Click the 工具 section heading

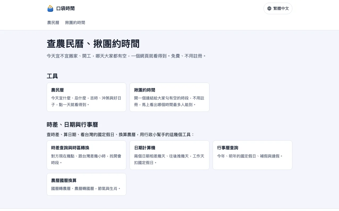[x=52, y=76]
